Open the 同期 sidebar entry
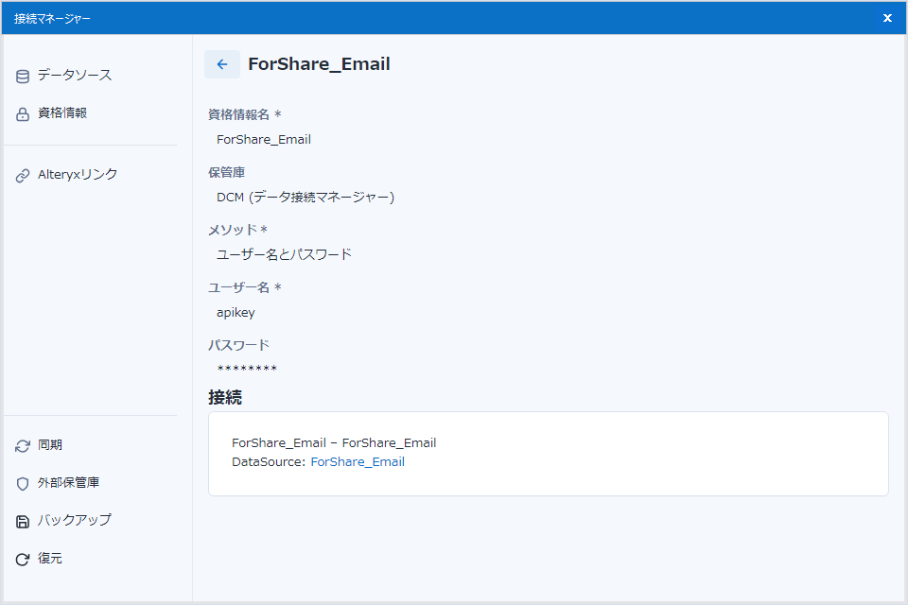This screenshot has height=605, width=908. pyautogui.click(x=50, y=445)
